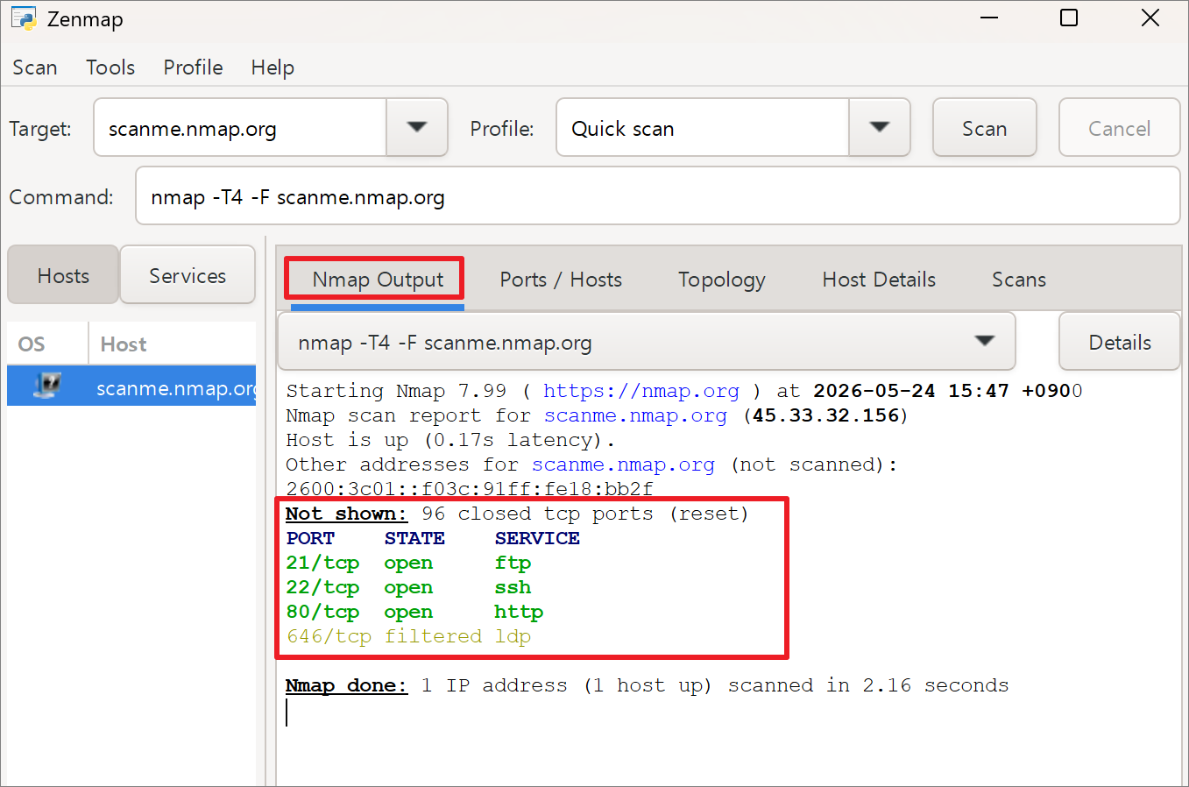The width and height of the screenshot is (1189, 787).
Task: Open the Help menu
Action: [x=272, y=67]
